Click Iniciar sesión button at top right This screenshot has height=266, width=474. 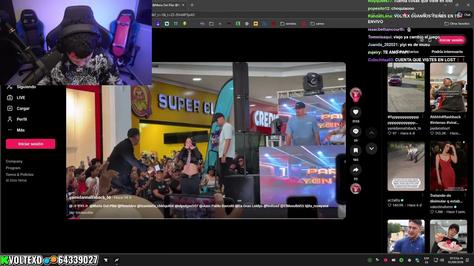[x=451, y=40]
